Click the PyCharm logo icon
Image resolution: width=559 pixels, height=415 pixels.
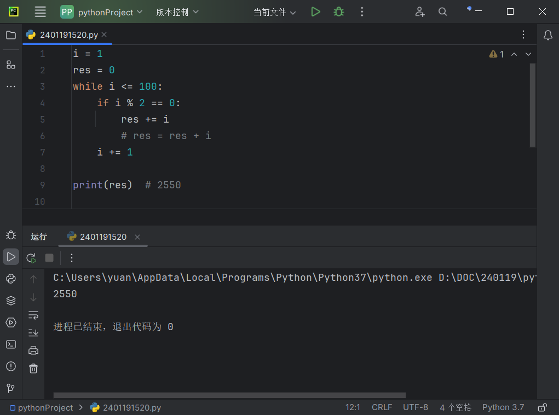click(14, 11)
